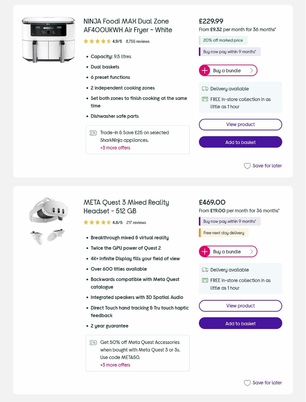Open the 8,755 reviews for the air fryer

click(137, 41)
